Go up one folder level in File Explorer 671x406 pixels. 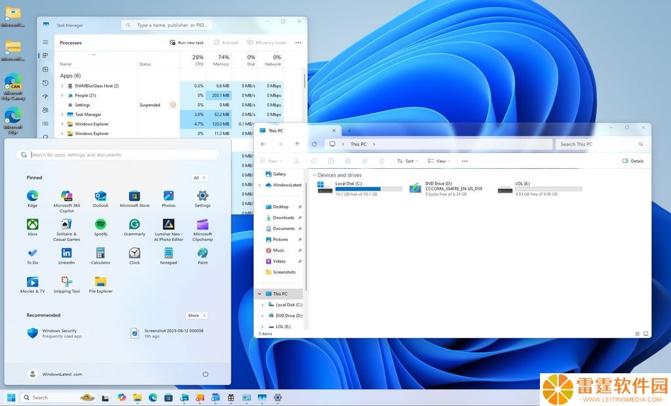click(297, 144)
